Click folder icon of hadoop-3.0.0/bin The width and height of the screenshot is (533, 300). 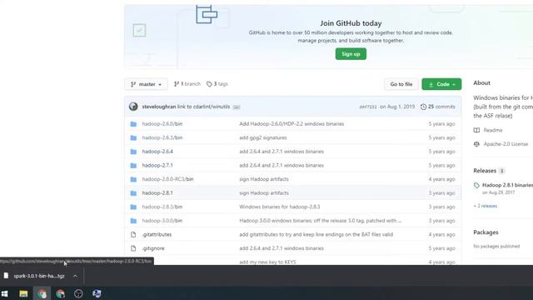133,221
